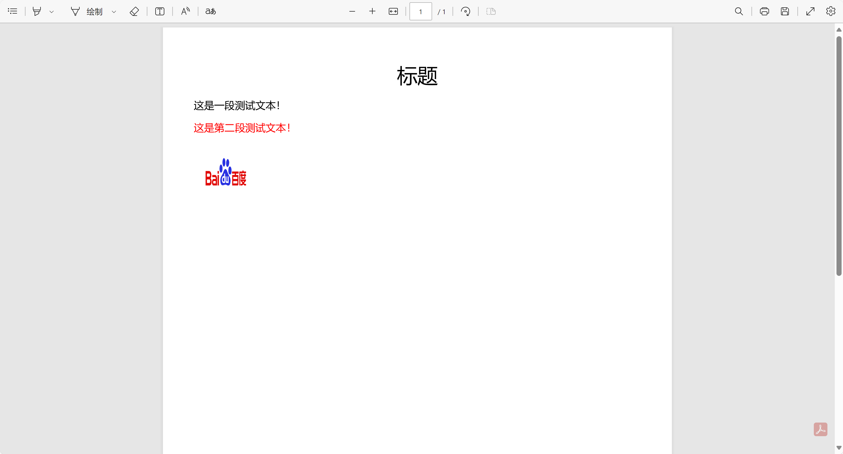
Task: Zoom in on the document
Action: [372, 11]
